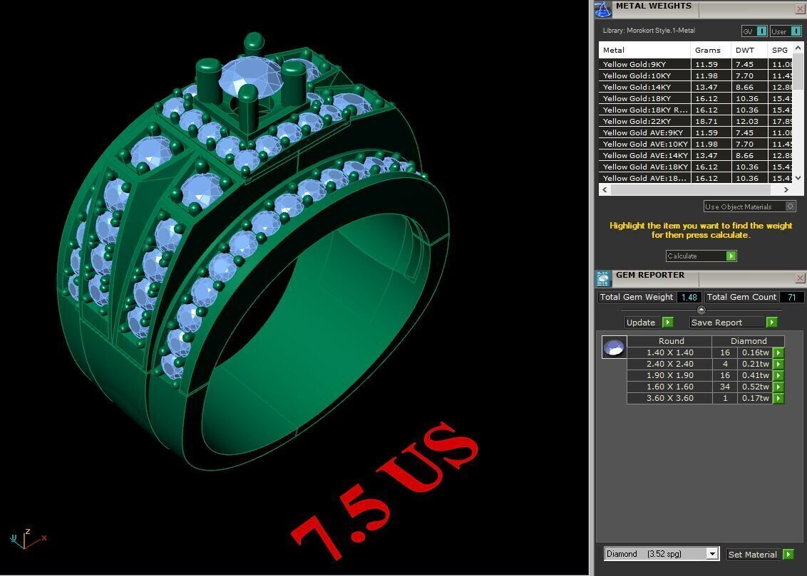Click the green arrow beside Save Report
The height and width of the screenshot is (576, 807).
coord(771,322)
